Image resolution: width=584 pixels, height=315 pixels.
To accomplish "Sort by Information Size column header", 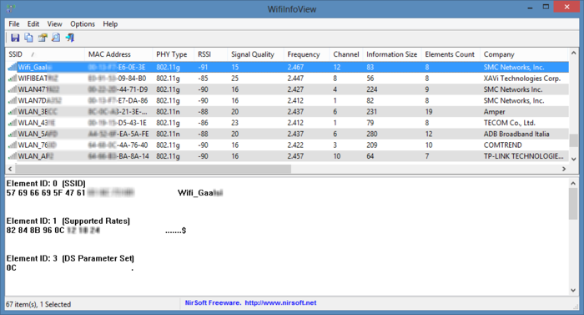I will click(392, 54).
